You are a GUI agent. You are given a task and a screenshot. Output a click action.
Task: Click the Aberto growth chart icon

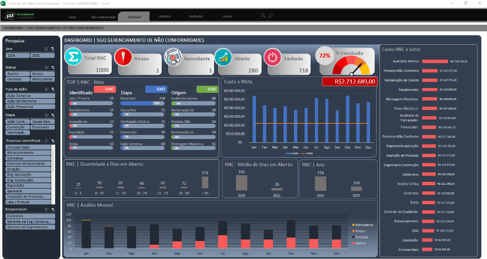pyautogui.click(x=222, y=57)
